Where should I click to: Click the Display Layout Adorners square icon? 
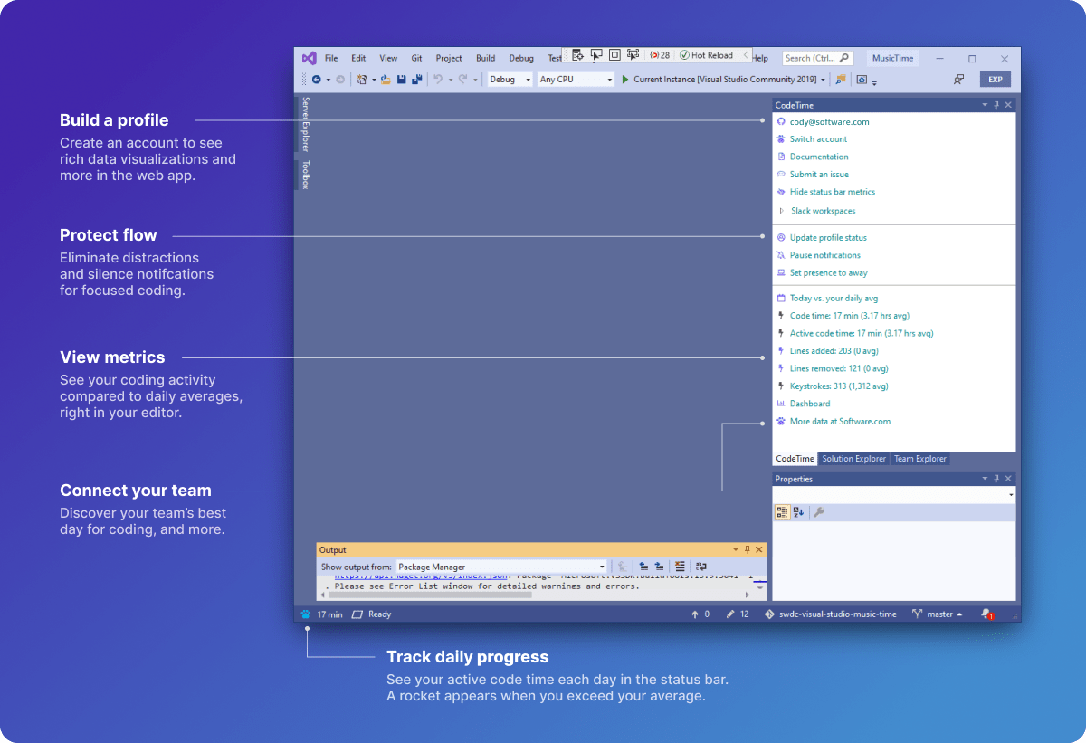[614, 55]
